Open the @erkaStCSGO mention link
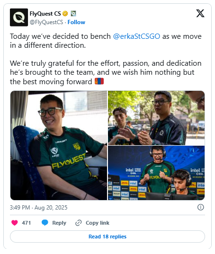This screenshot has width=215, height=254. point(136,36)
